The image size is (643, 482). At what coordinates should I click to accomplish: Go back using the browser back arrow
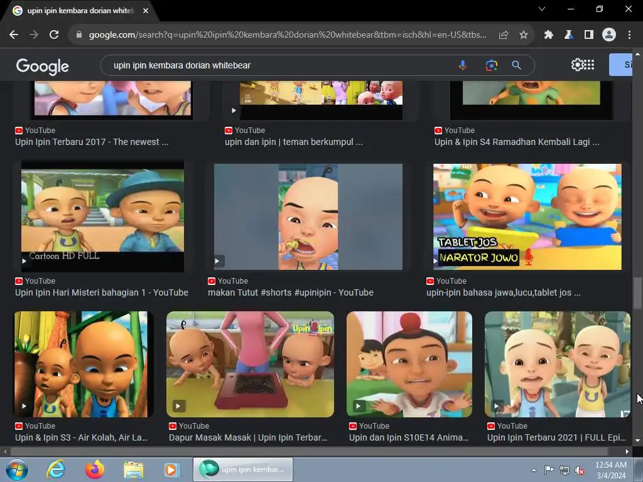[14, 35]
